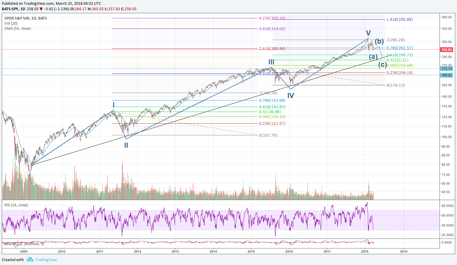Viewport: 457px width, 265px height.
Task: Click the 320.00 price axis value
Action: 446,29
